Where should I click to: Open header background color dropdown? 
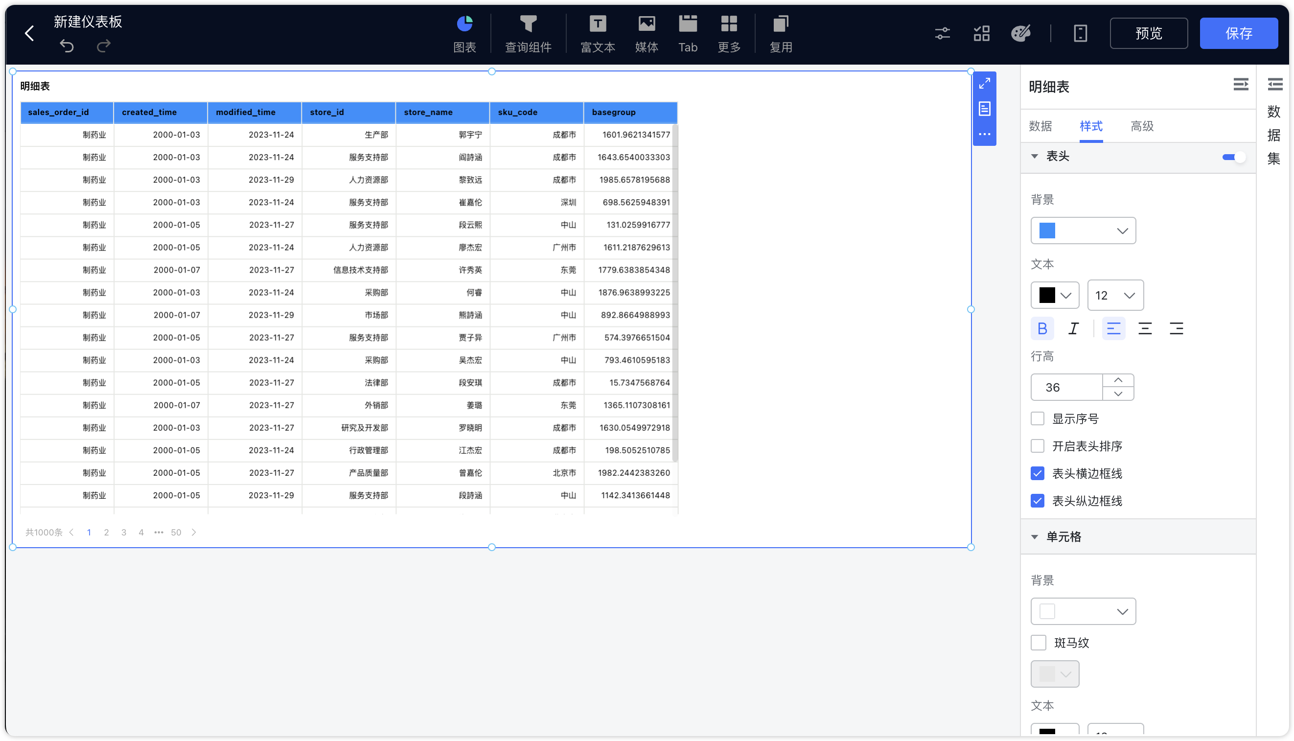(1084, 231)
